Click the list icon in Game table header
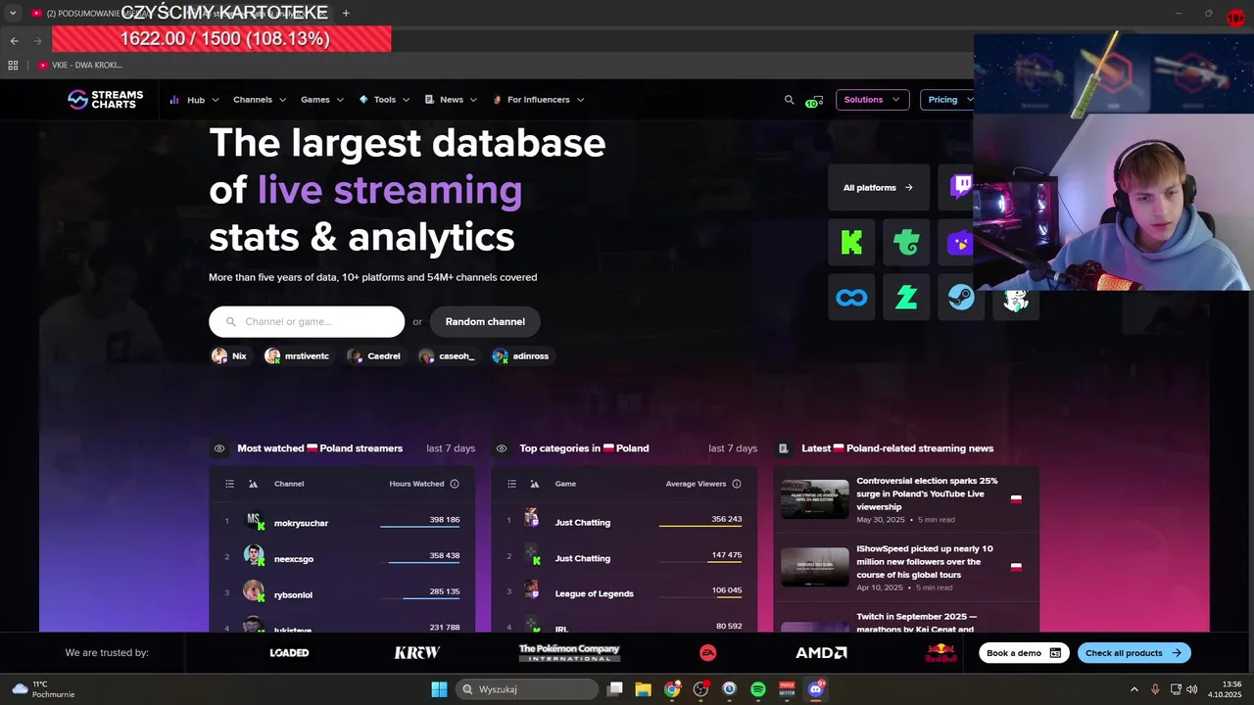The image size is (1254, 705). point(512,484)
